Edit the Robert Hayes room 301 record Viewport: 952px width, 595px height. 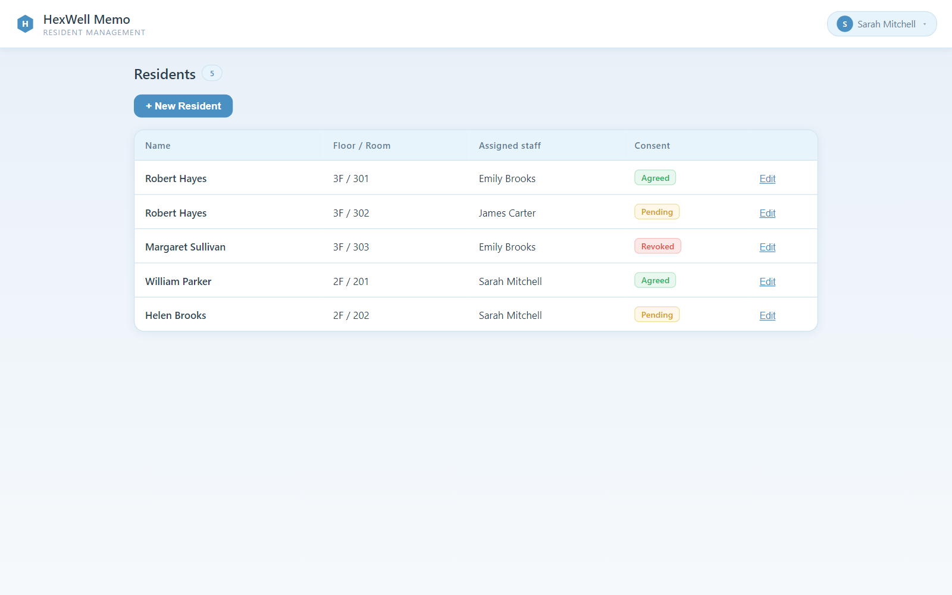[768, 178]
